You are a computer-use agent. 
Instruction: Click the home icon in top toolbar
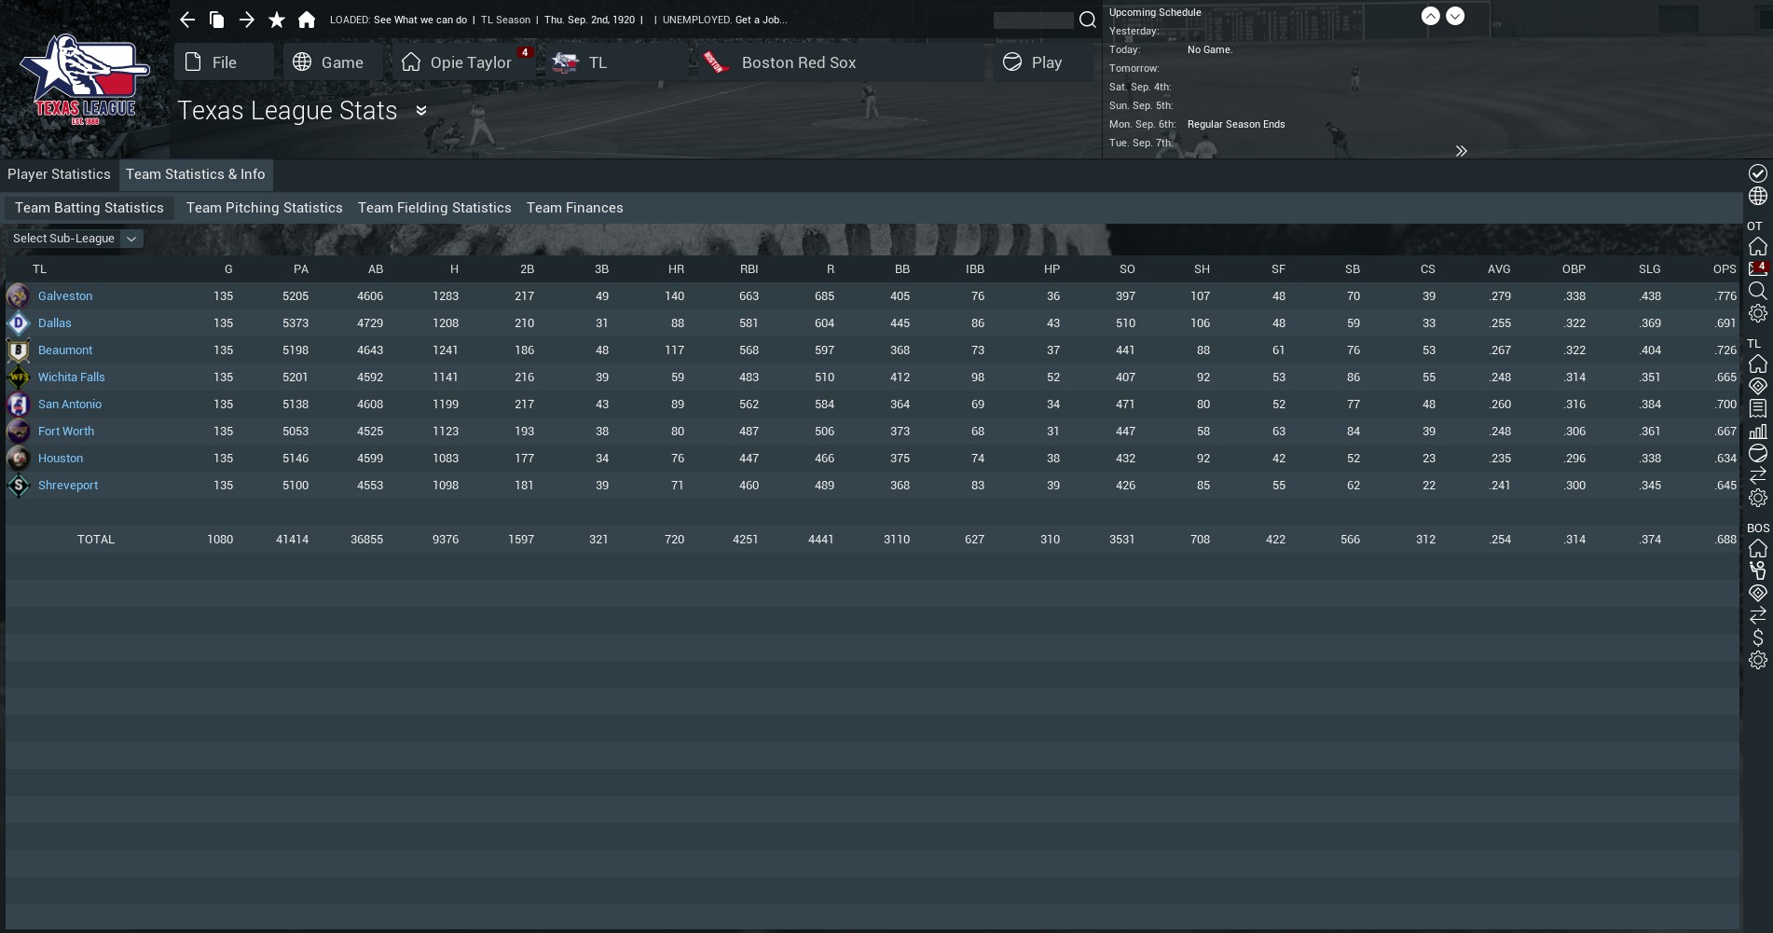pos(307,20)
